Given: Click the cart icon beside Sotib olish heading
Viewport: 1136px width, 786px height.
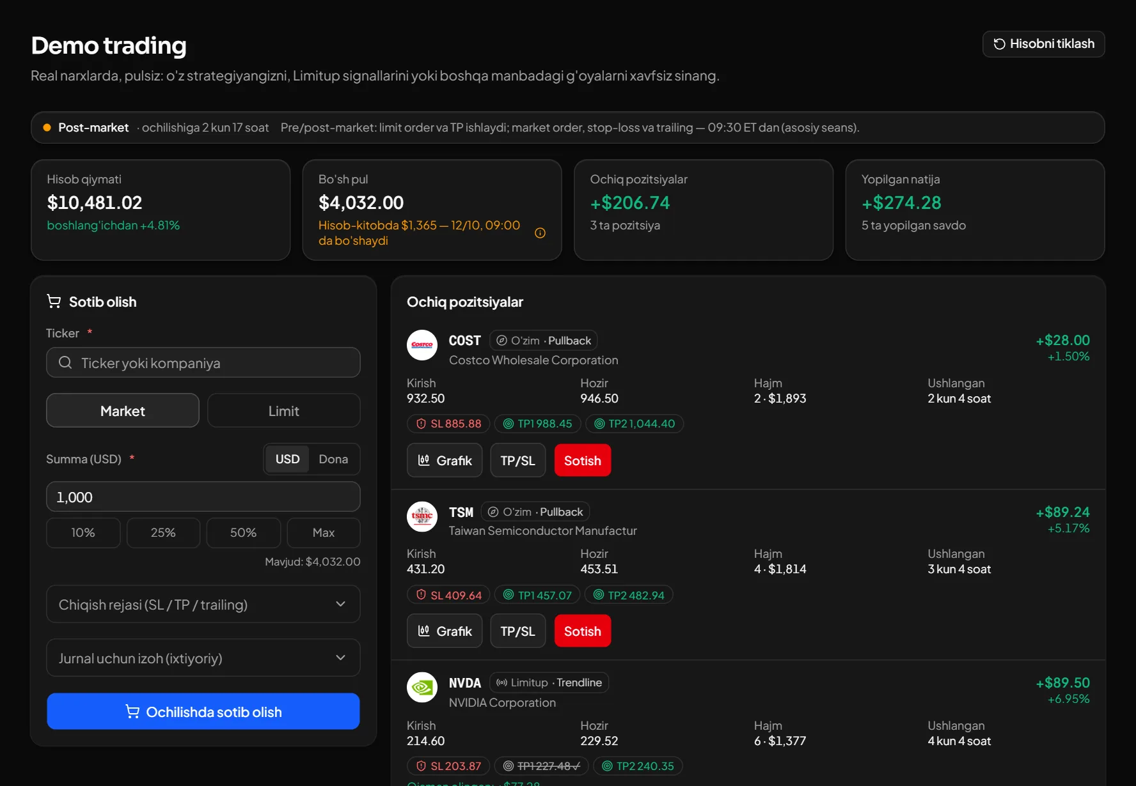Looking at the screenshot, I should [x=54, y=302].
